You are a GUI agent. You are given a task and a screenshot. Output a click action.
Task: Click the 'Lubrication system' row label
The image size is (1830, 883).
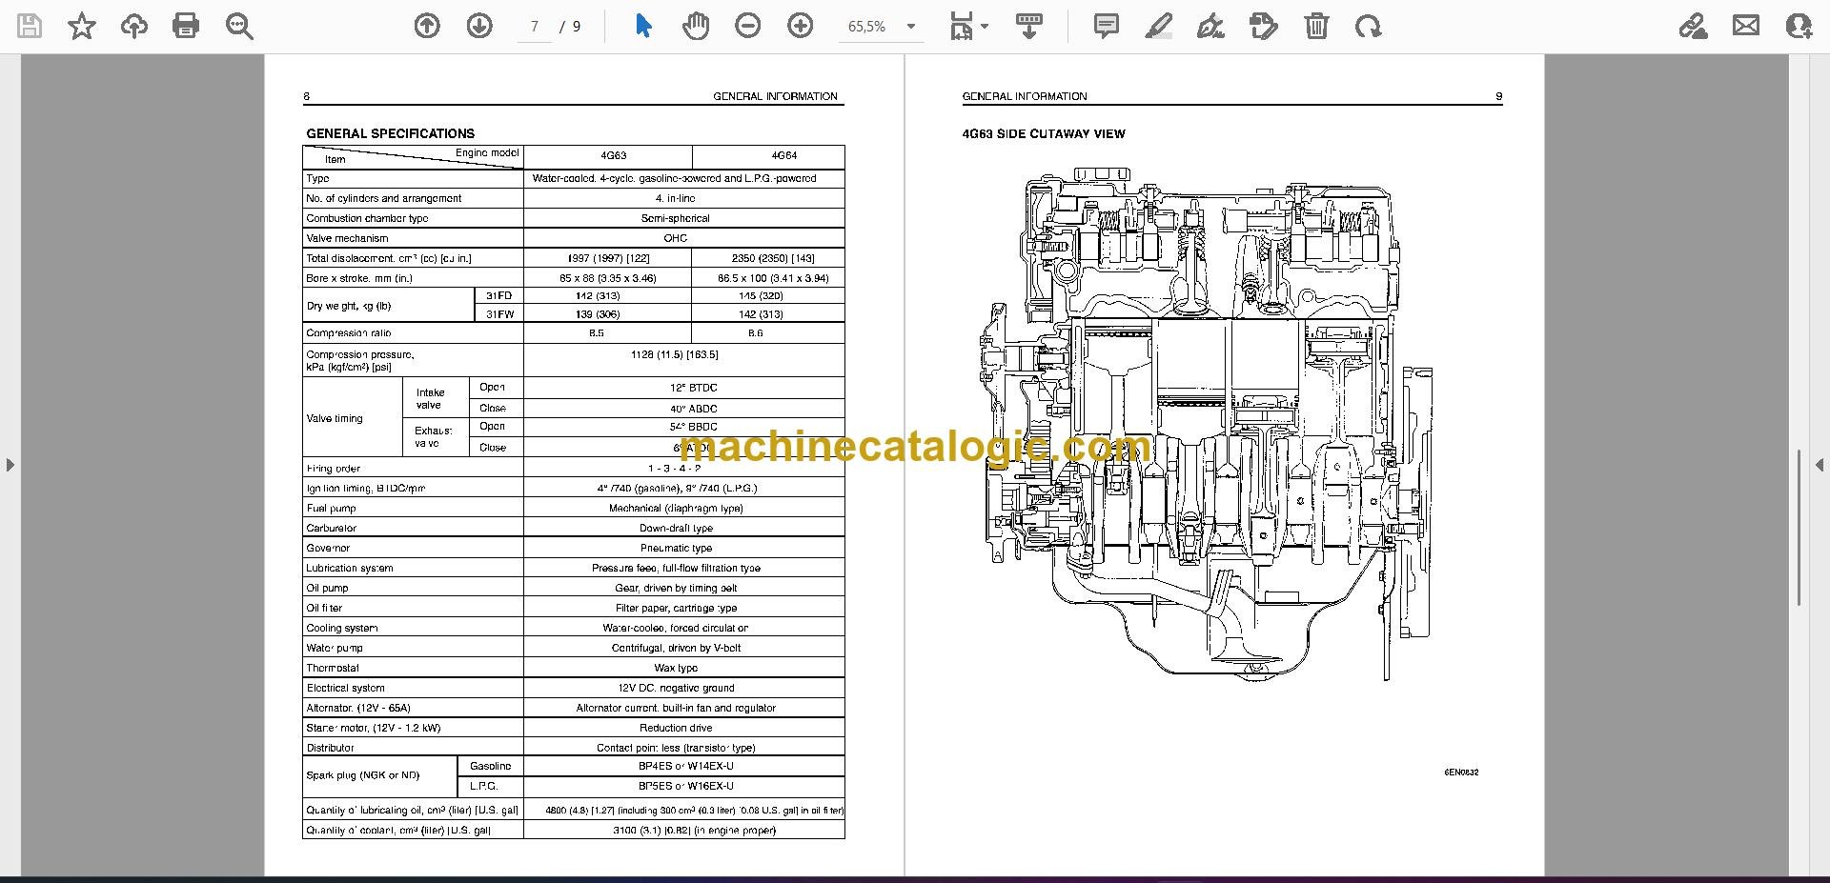(350, 569)
